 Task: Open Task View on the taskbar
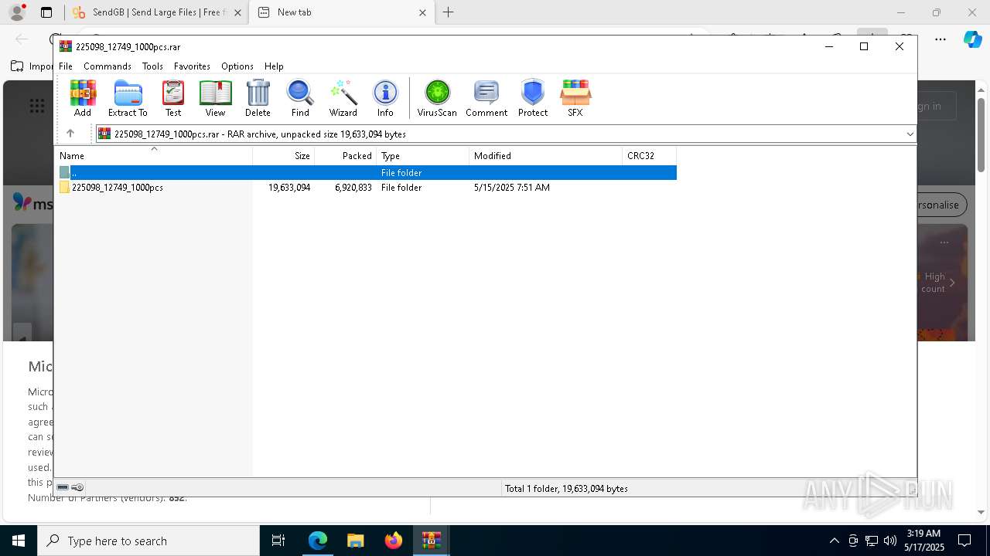(x=278, y=541)
